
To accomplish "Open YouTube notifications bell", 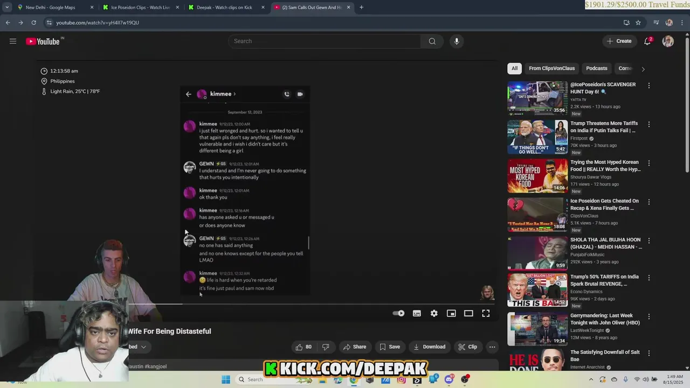I will coord(648,41).
